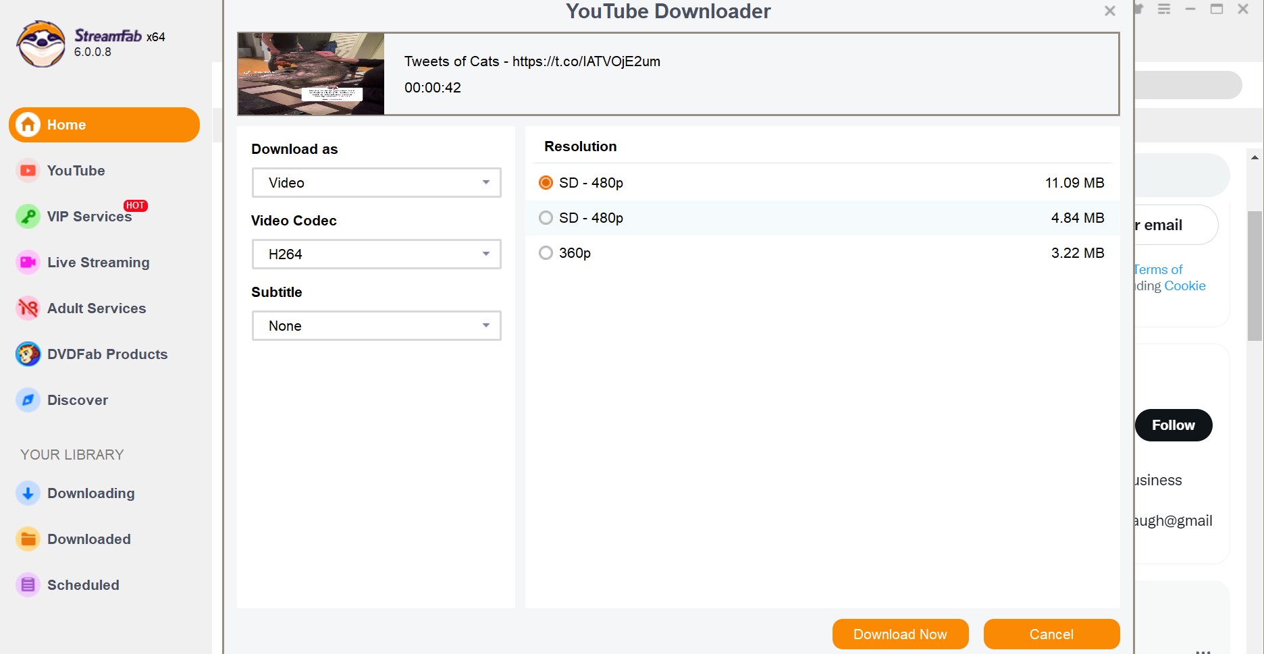The image size is (1264, 654).
Task: Open the Scheduled library item
Action: 82,585
